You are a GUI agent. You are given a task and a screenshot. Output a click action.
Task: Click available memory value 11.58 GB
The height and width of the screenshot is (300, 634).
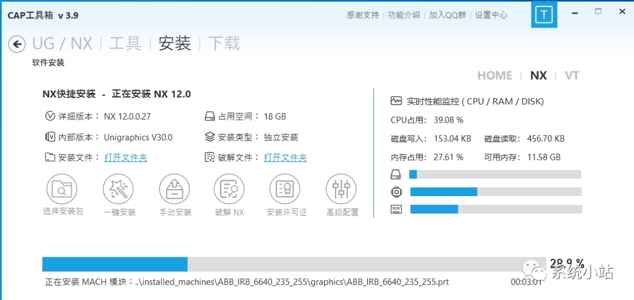[544, 157]
